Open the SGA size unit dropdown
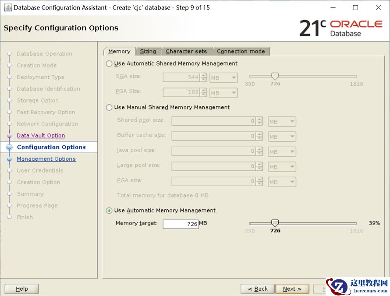 pos(223,78)
